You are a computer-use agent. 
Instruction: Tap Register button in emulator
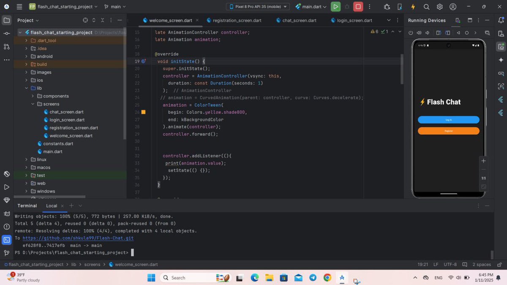click(449, 131)
